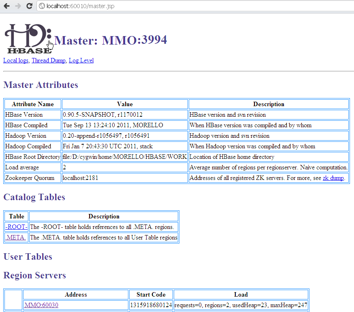Click the browser forward arrow
The width and height of the screenshot is (354, 312).
coord(17,6)
